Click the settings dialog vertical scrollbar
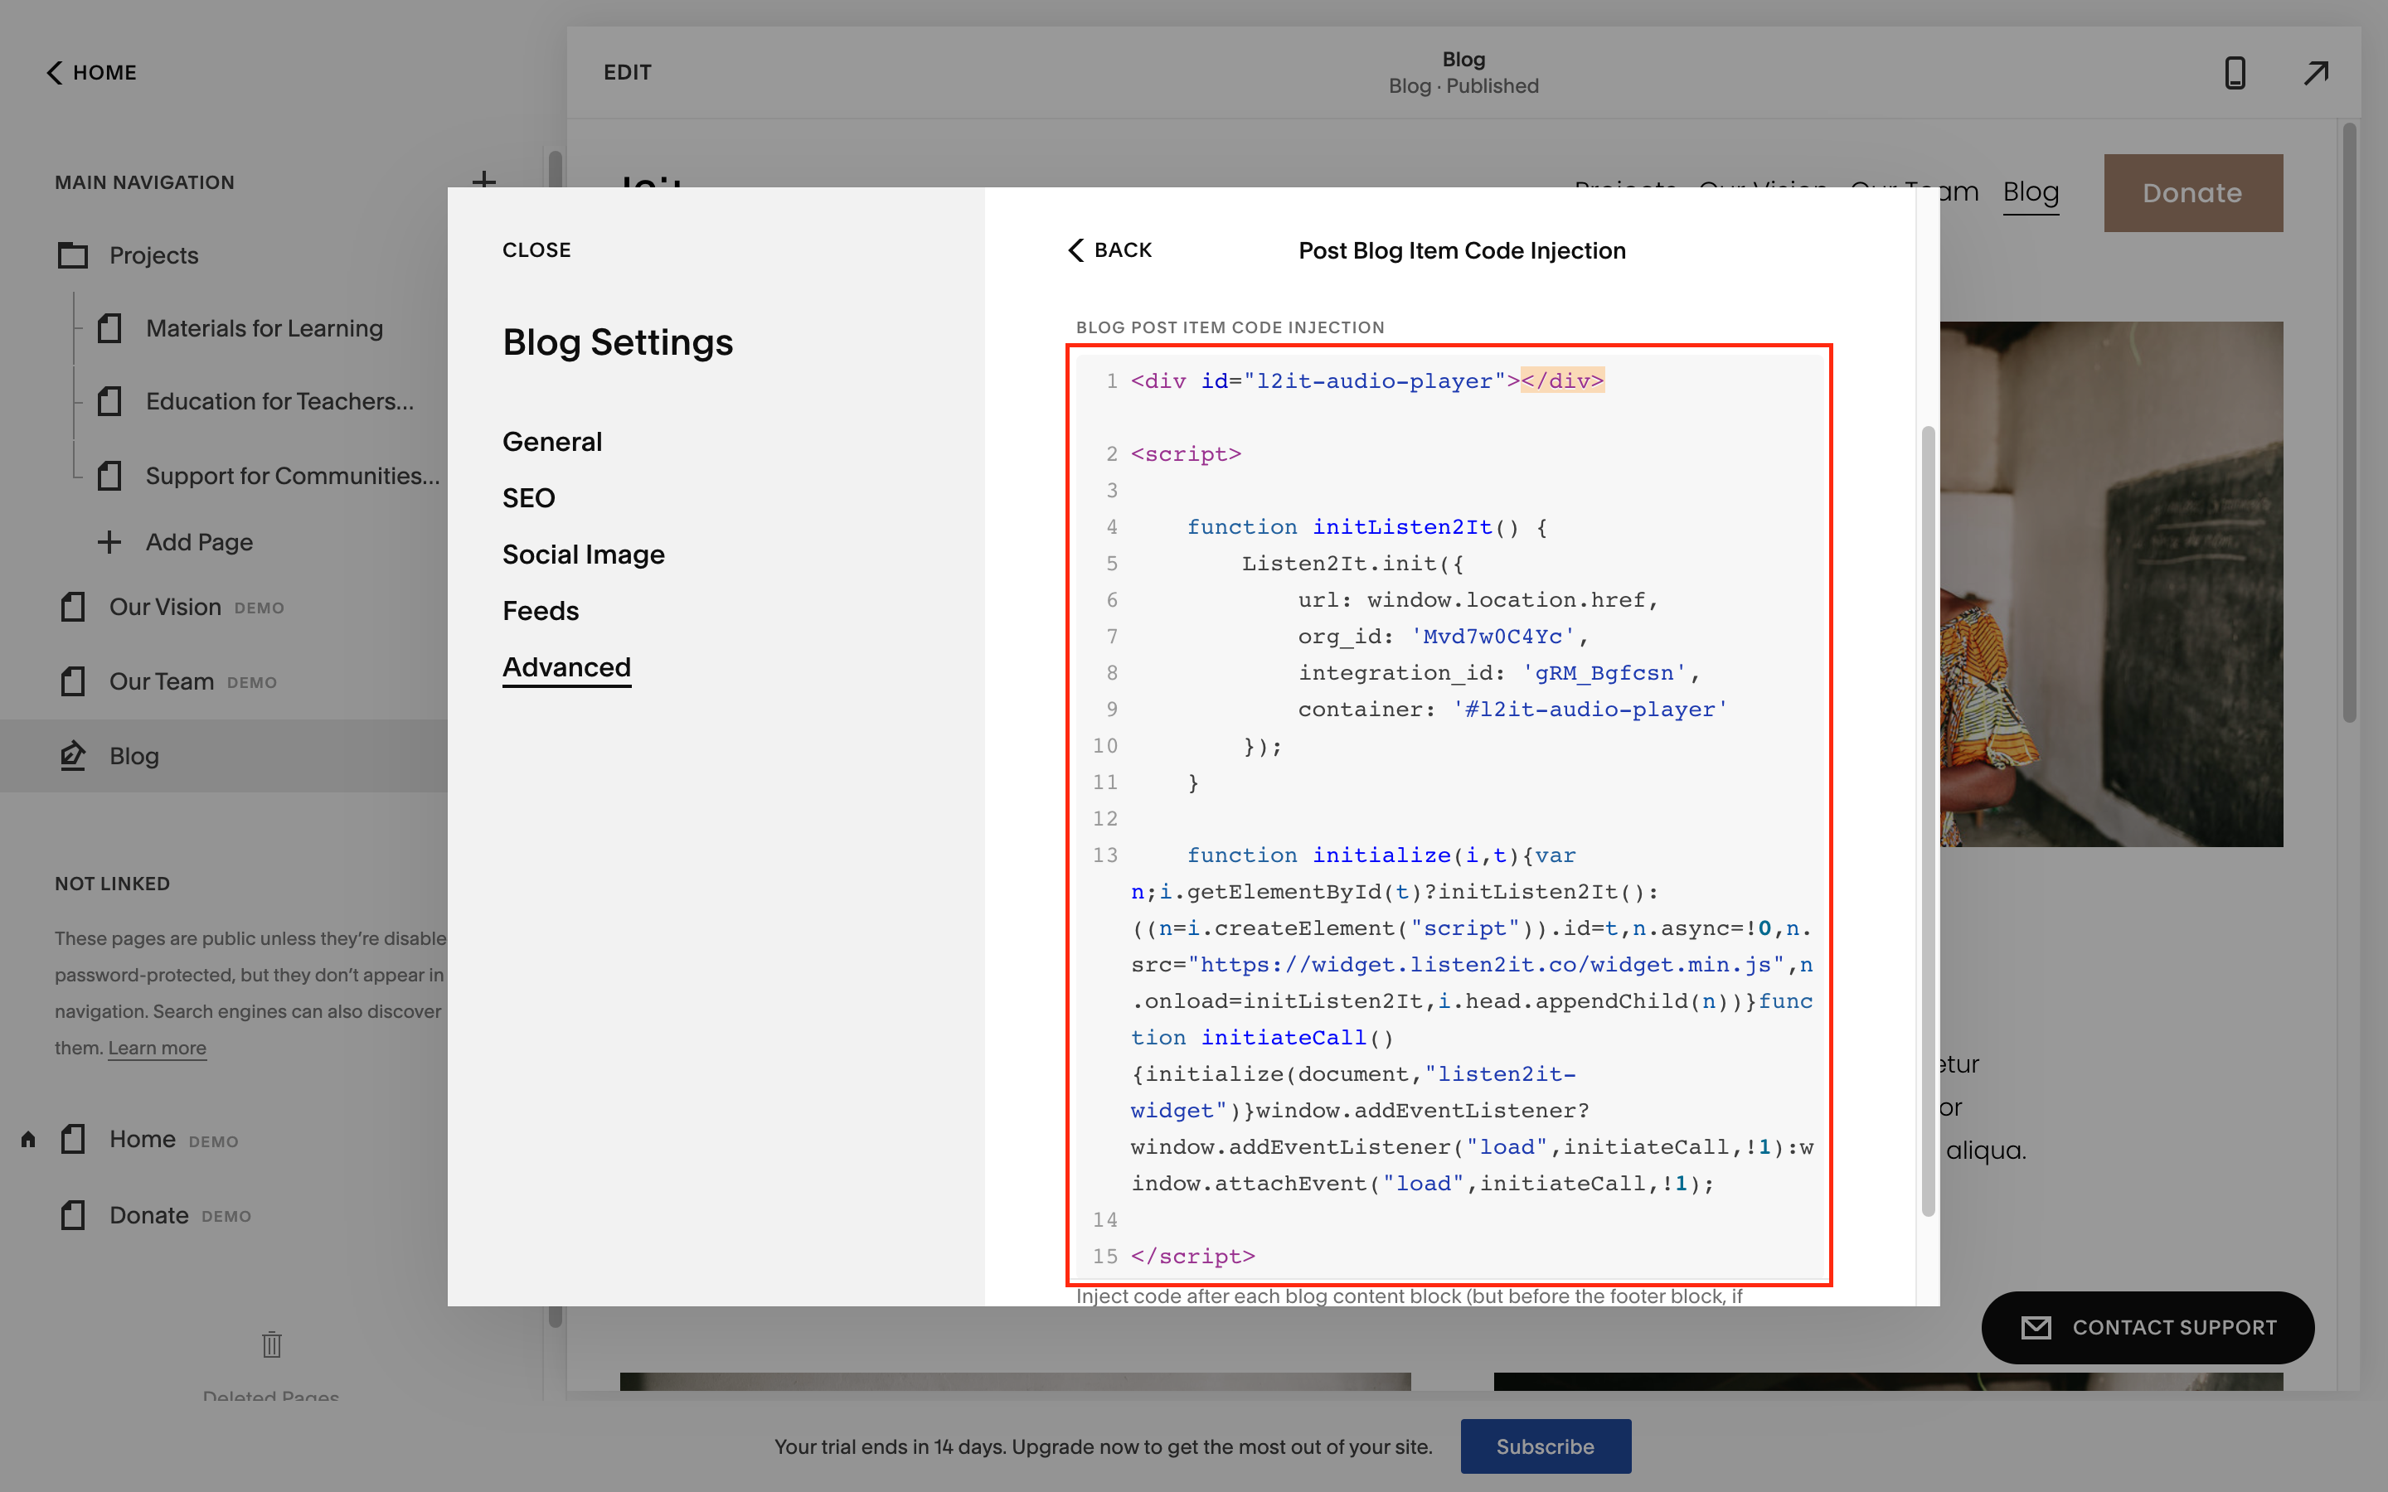 [1927, 821]
